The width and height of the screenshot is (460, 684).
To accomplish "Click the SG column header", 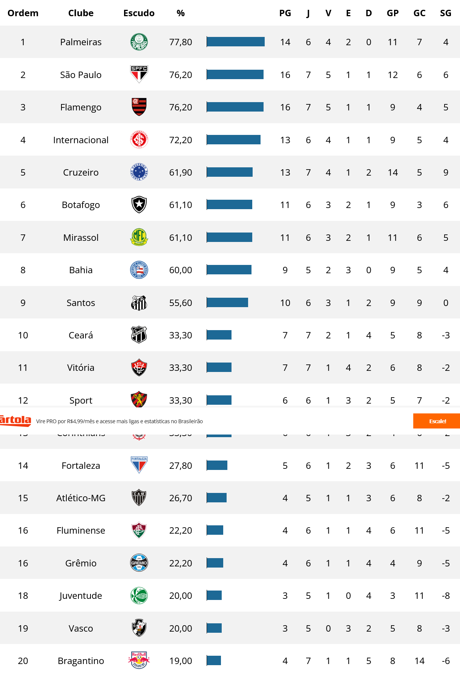I will [x=445, y=13].
